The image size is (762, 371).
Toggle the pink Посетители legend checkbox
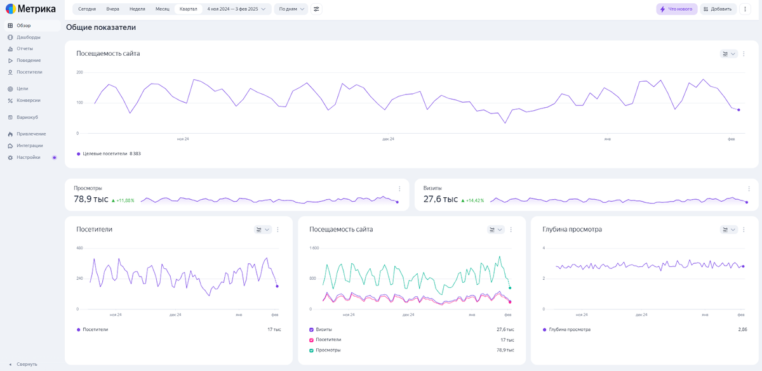pos(311,340)
